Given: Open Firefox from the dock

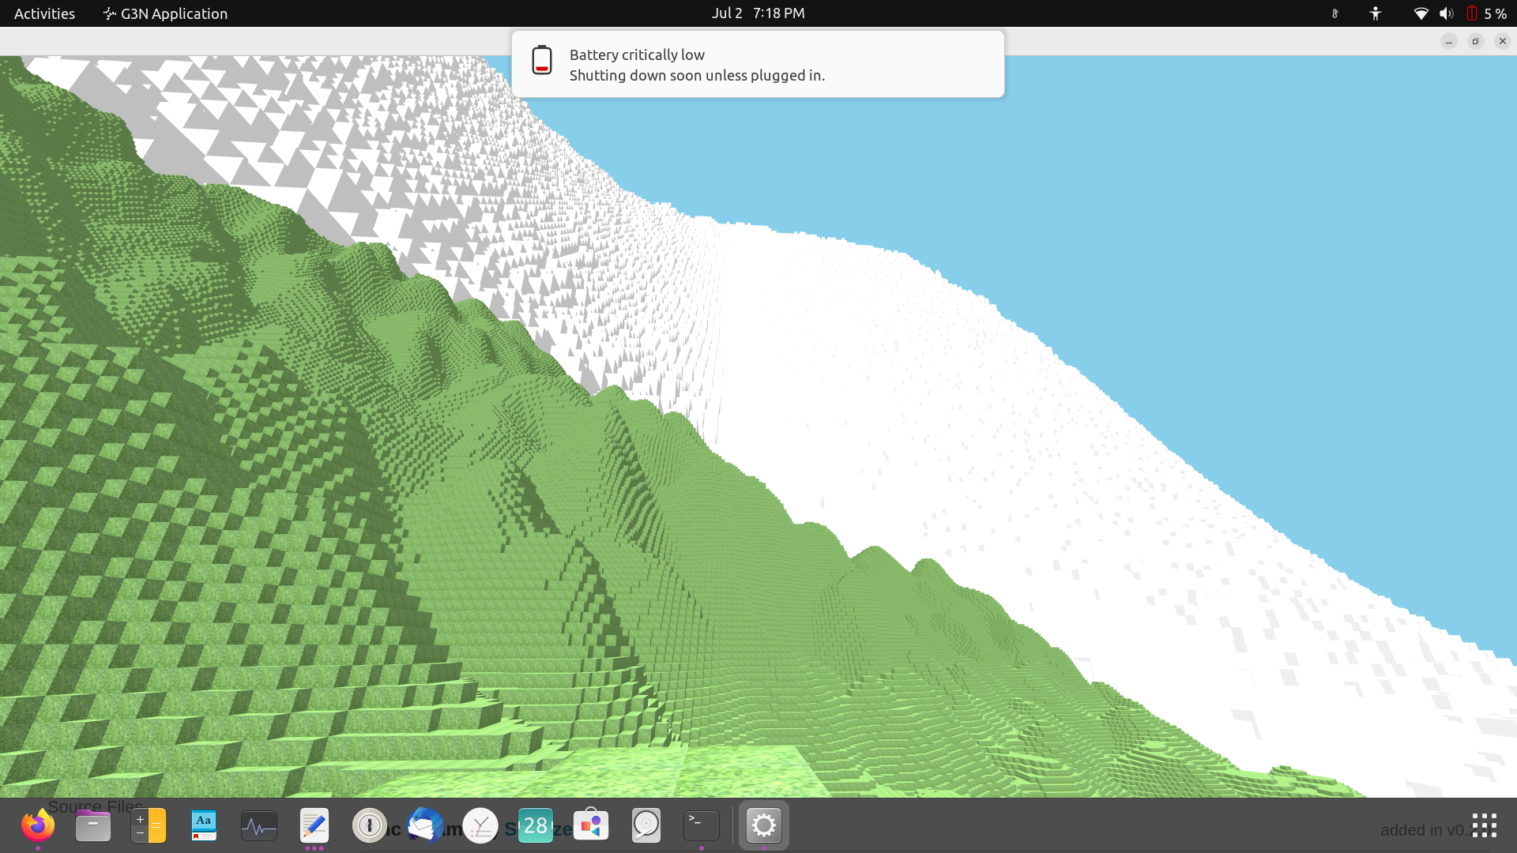Looking at the screenshot, I should pyautogui.click(x=37, y=826).
